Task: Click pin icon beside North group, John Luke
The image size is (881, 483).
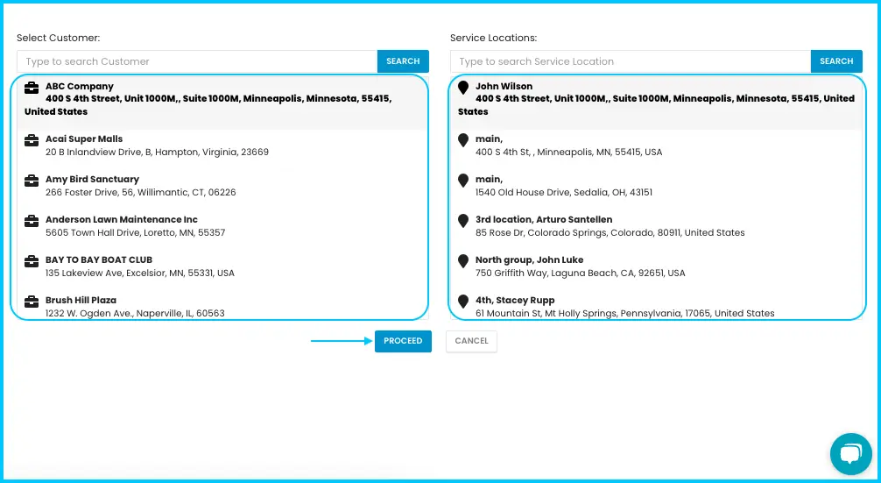Action: 463,261
